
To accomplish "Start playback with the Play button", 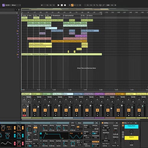I will [x=59, y=5].
